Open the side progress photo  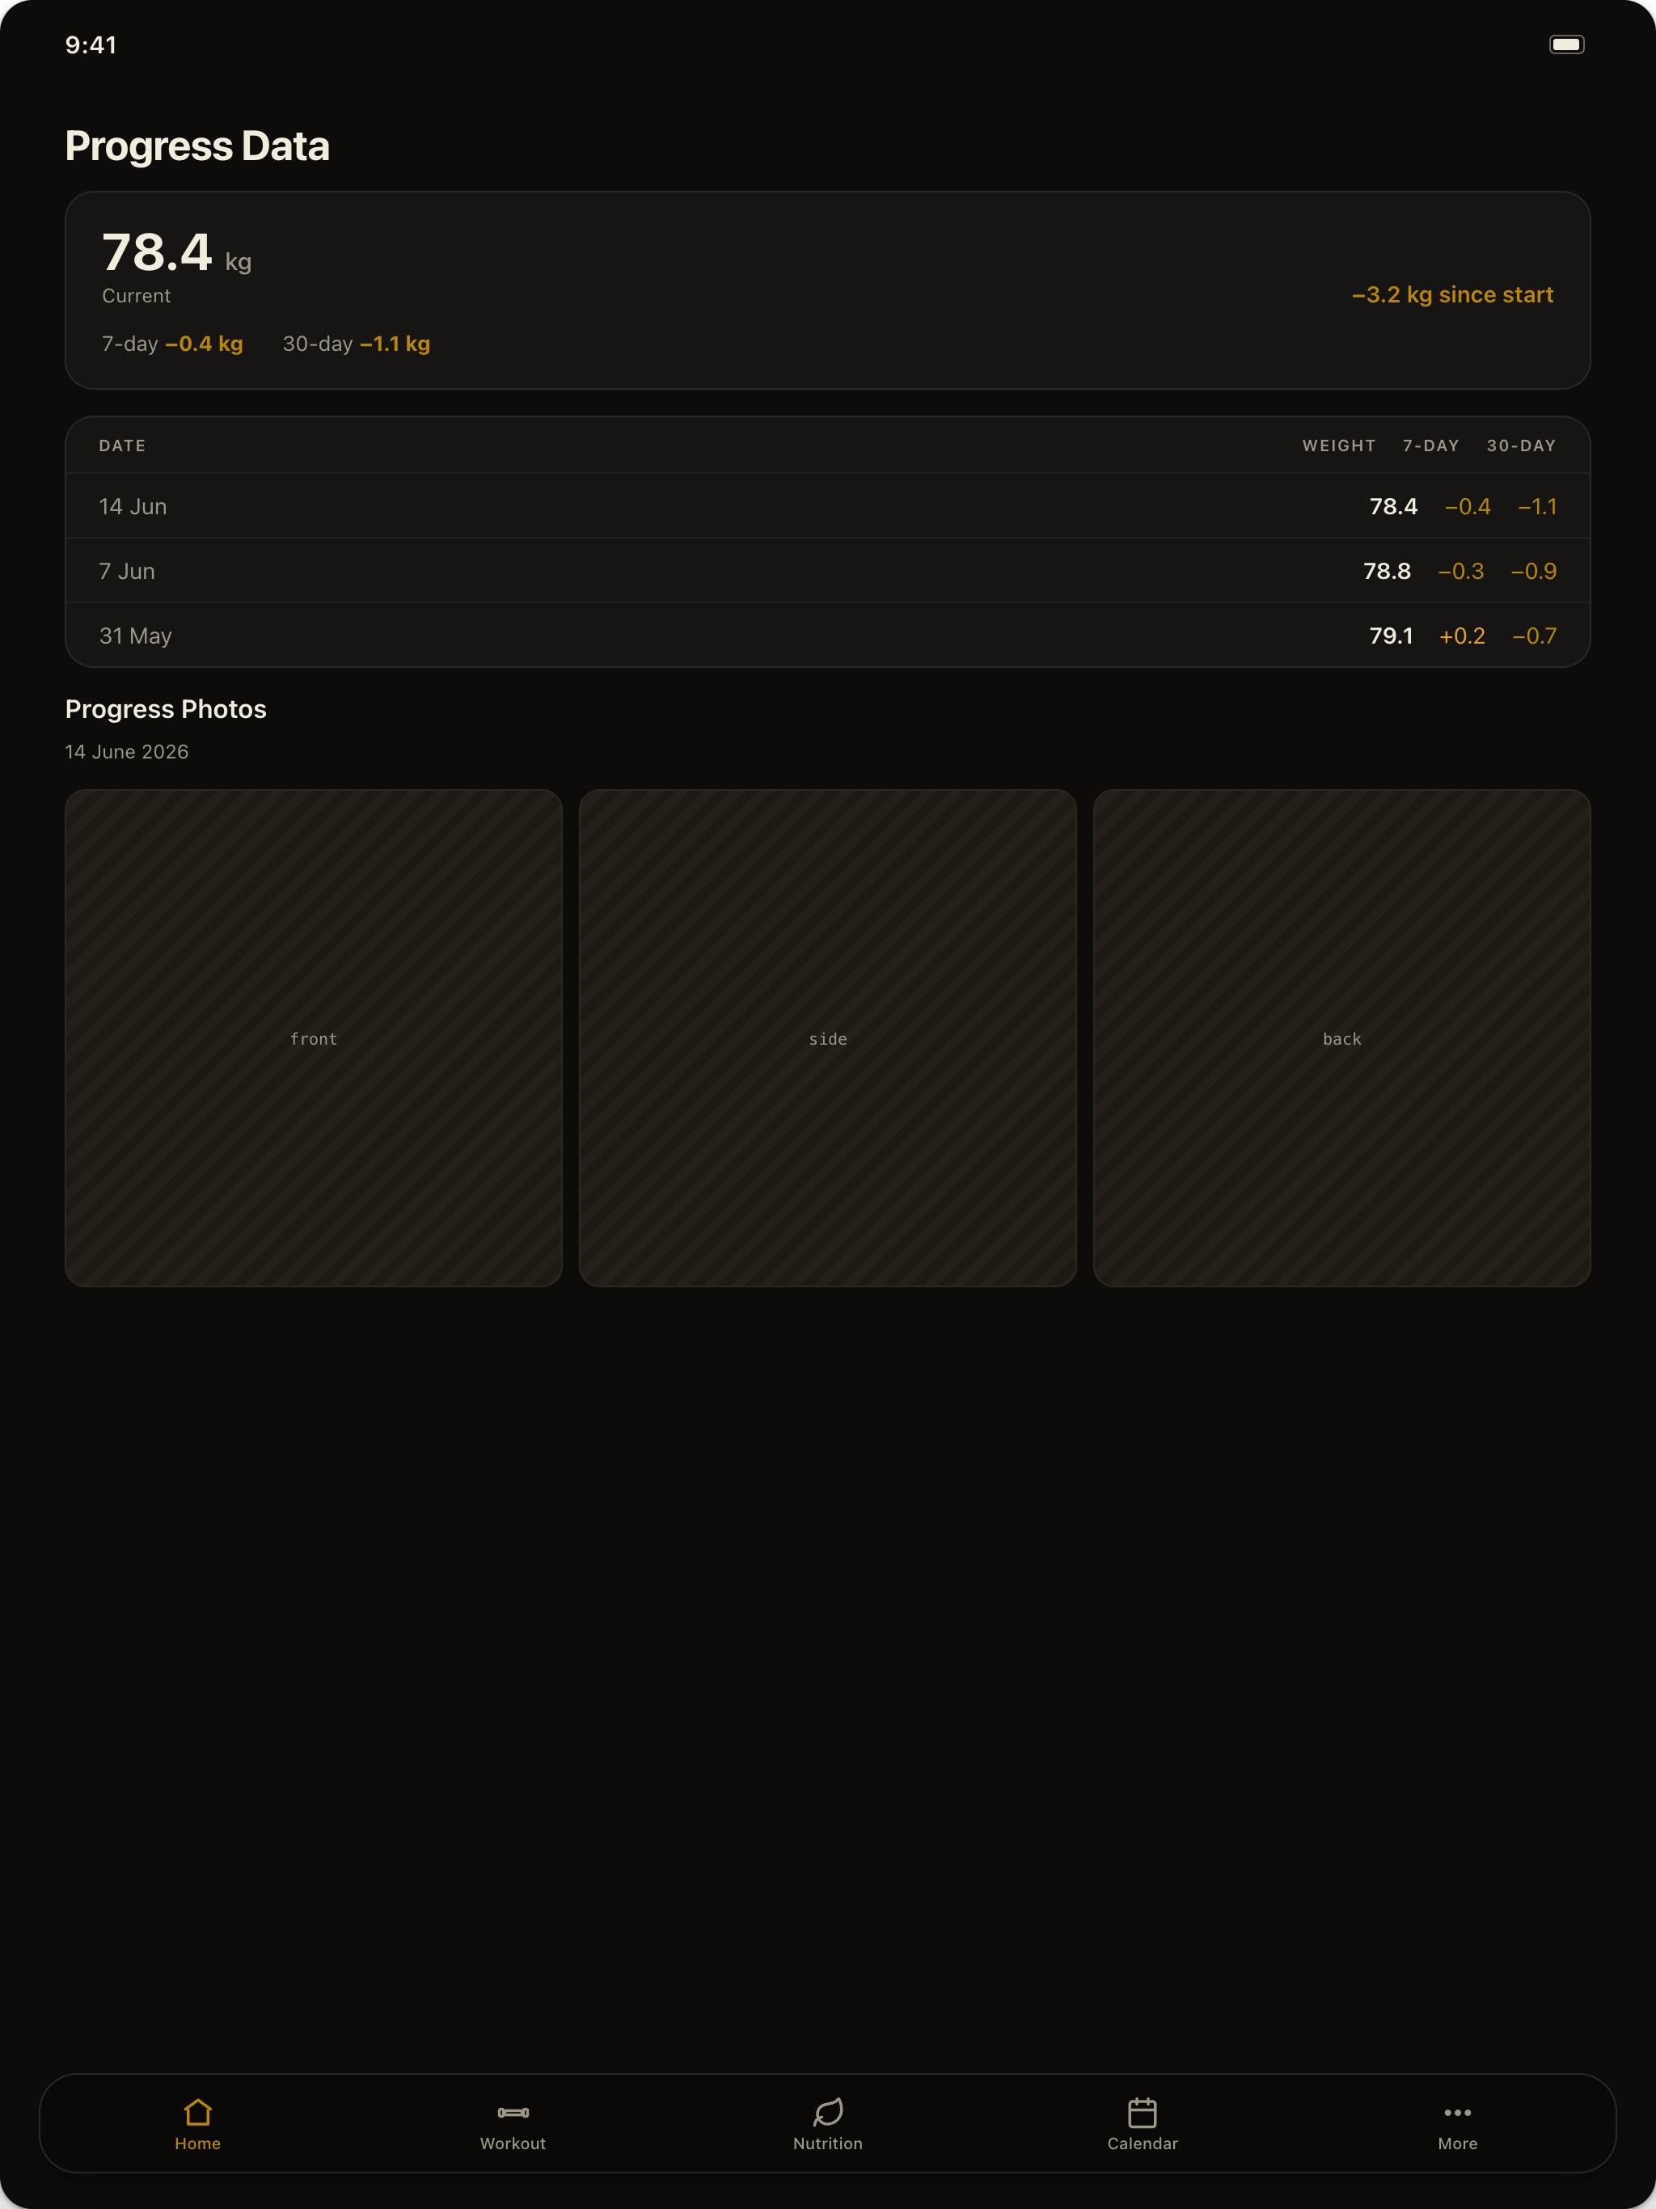pos(828,1037)
